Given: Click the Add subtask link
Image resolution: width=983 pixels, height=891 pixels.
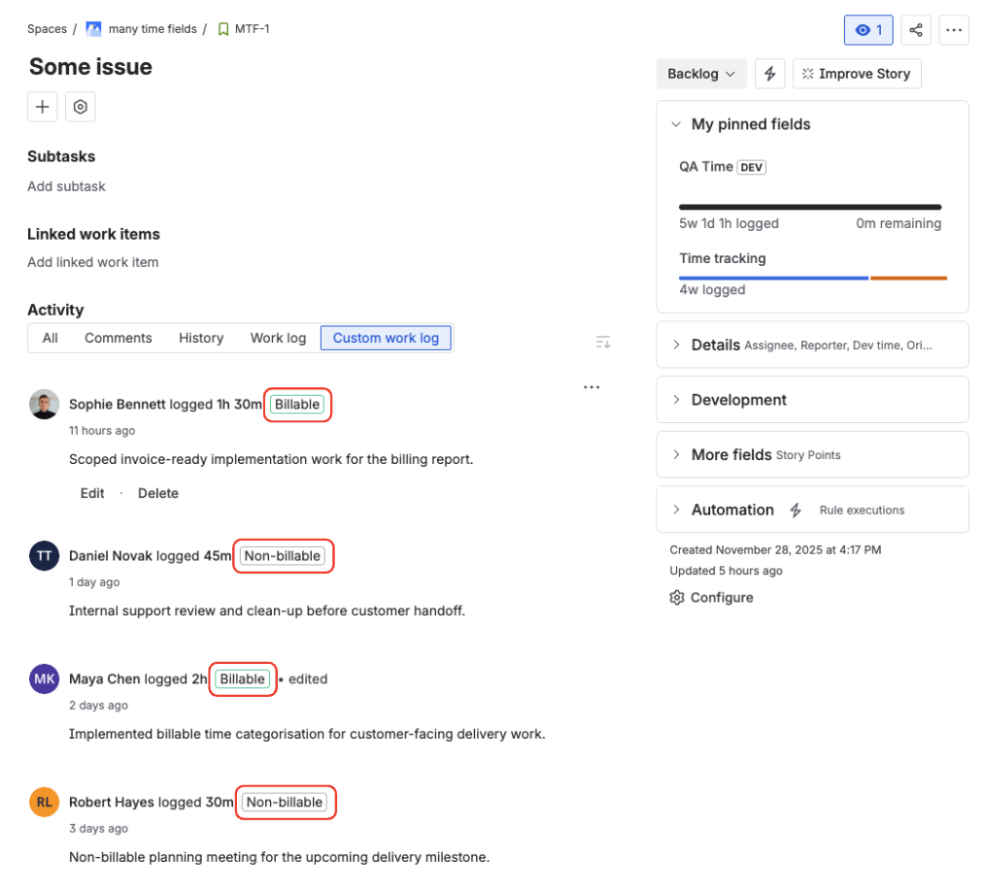Looking at the screenshot, I should pos(66,185).
